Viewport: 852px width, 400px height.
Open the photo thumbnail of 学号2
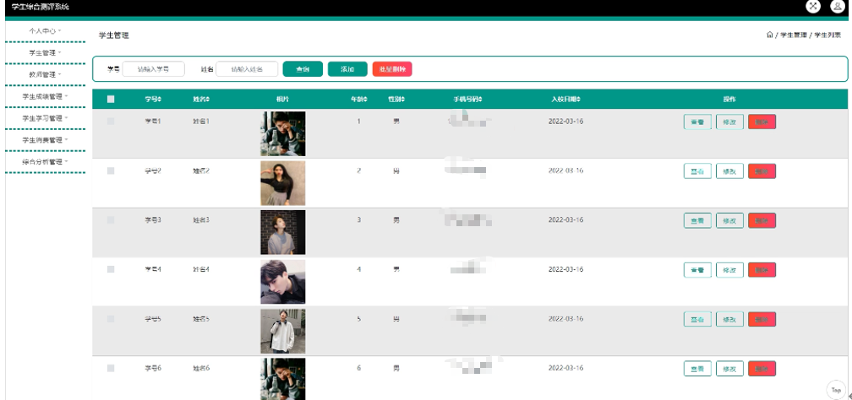[282, 183]
